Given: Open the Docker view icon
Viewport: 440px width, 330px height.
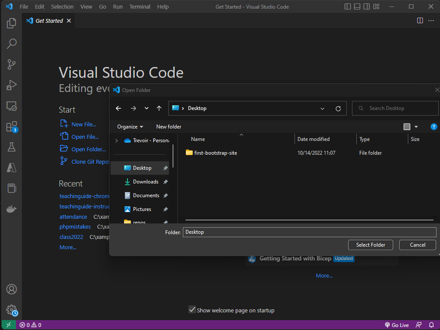Looking at the screenshot, I should tap(12, 209).
